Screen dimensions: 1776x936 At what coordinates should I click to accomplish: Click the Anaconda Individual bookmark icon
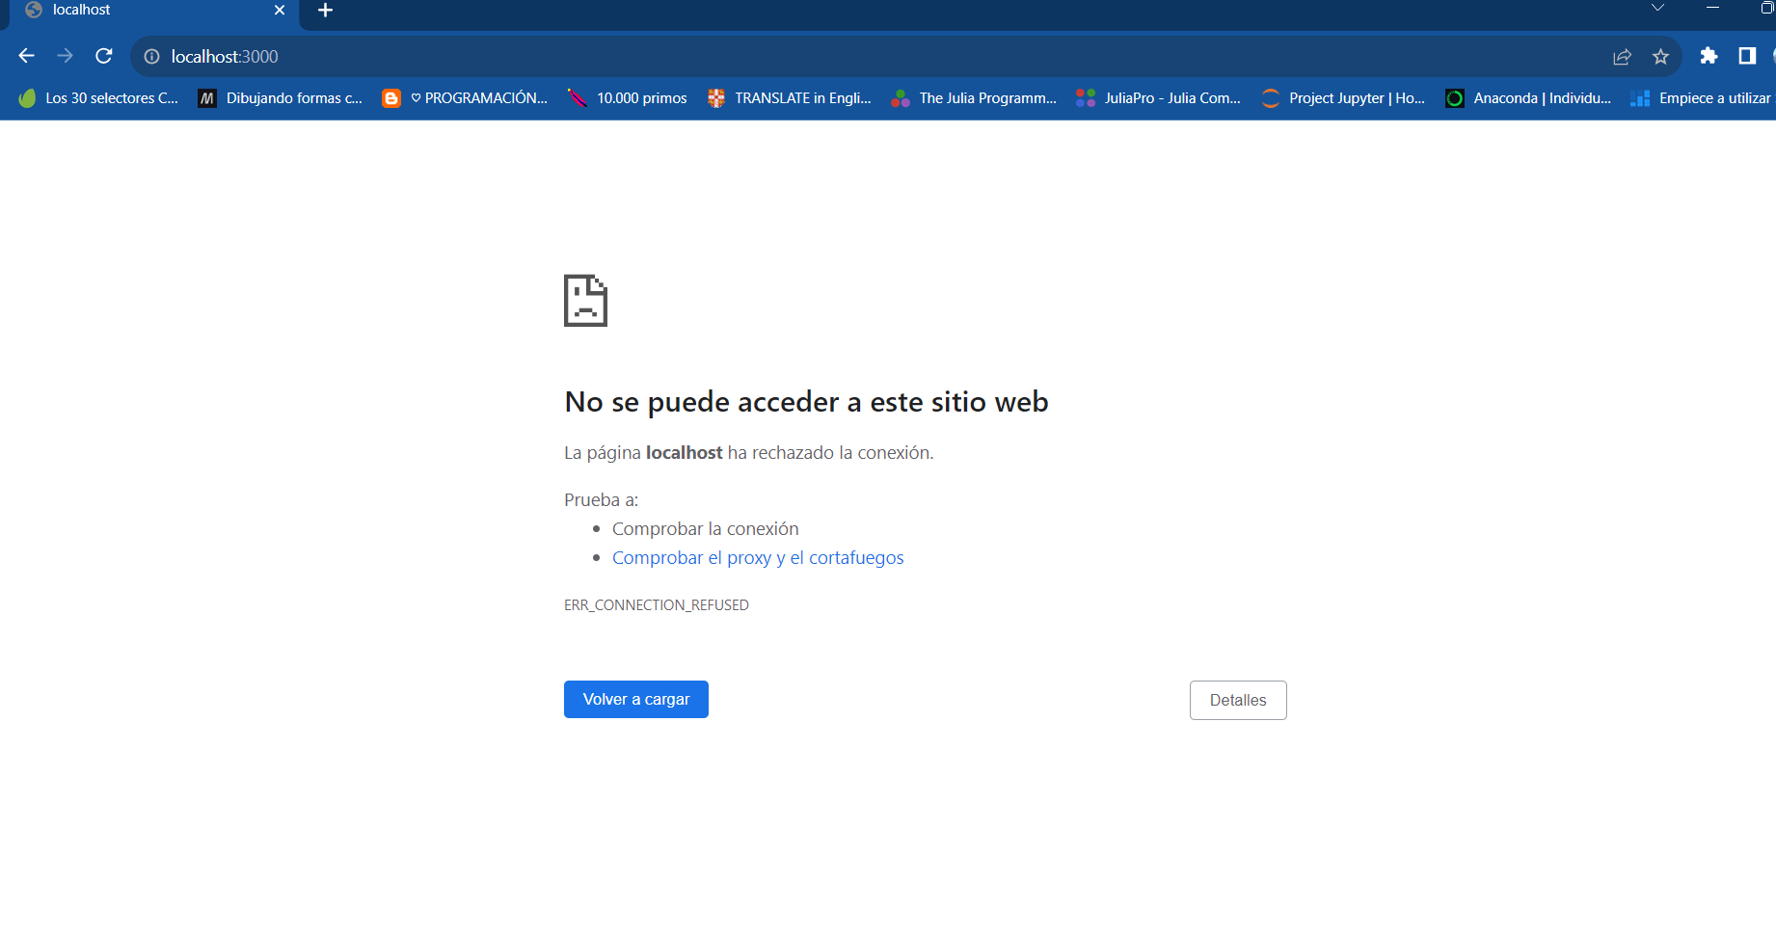(x=1454, y=97)
